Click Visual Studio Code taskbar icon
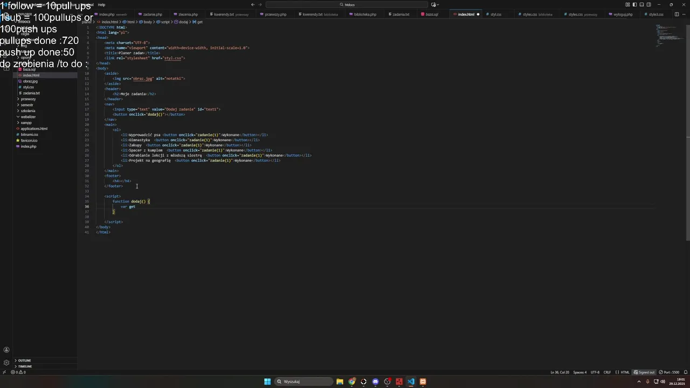 tap(411, 382)
